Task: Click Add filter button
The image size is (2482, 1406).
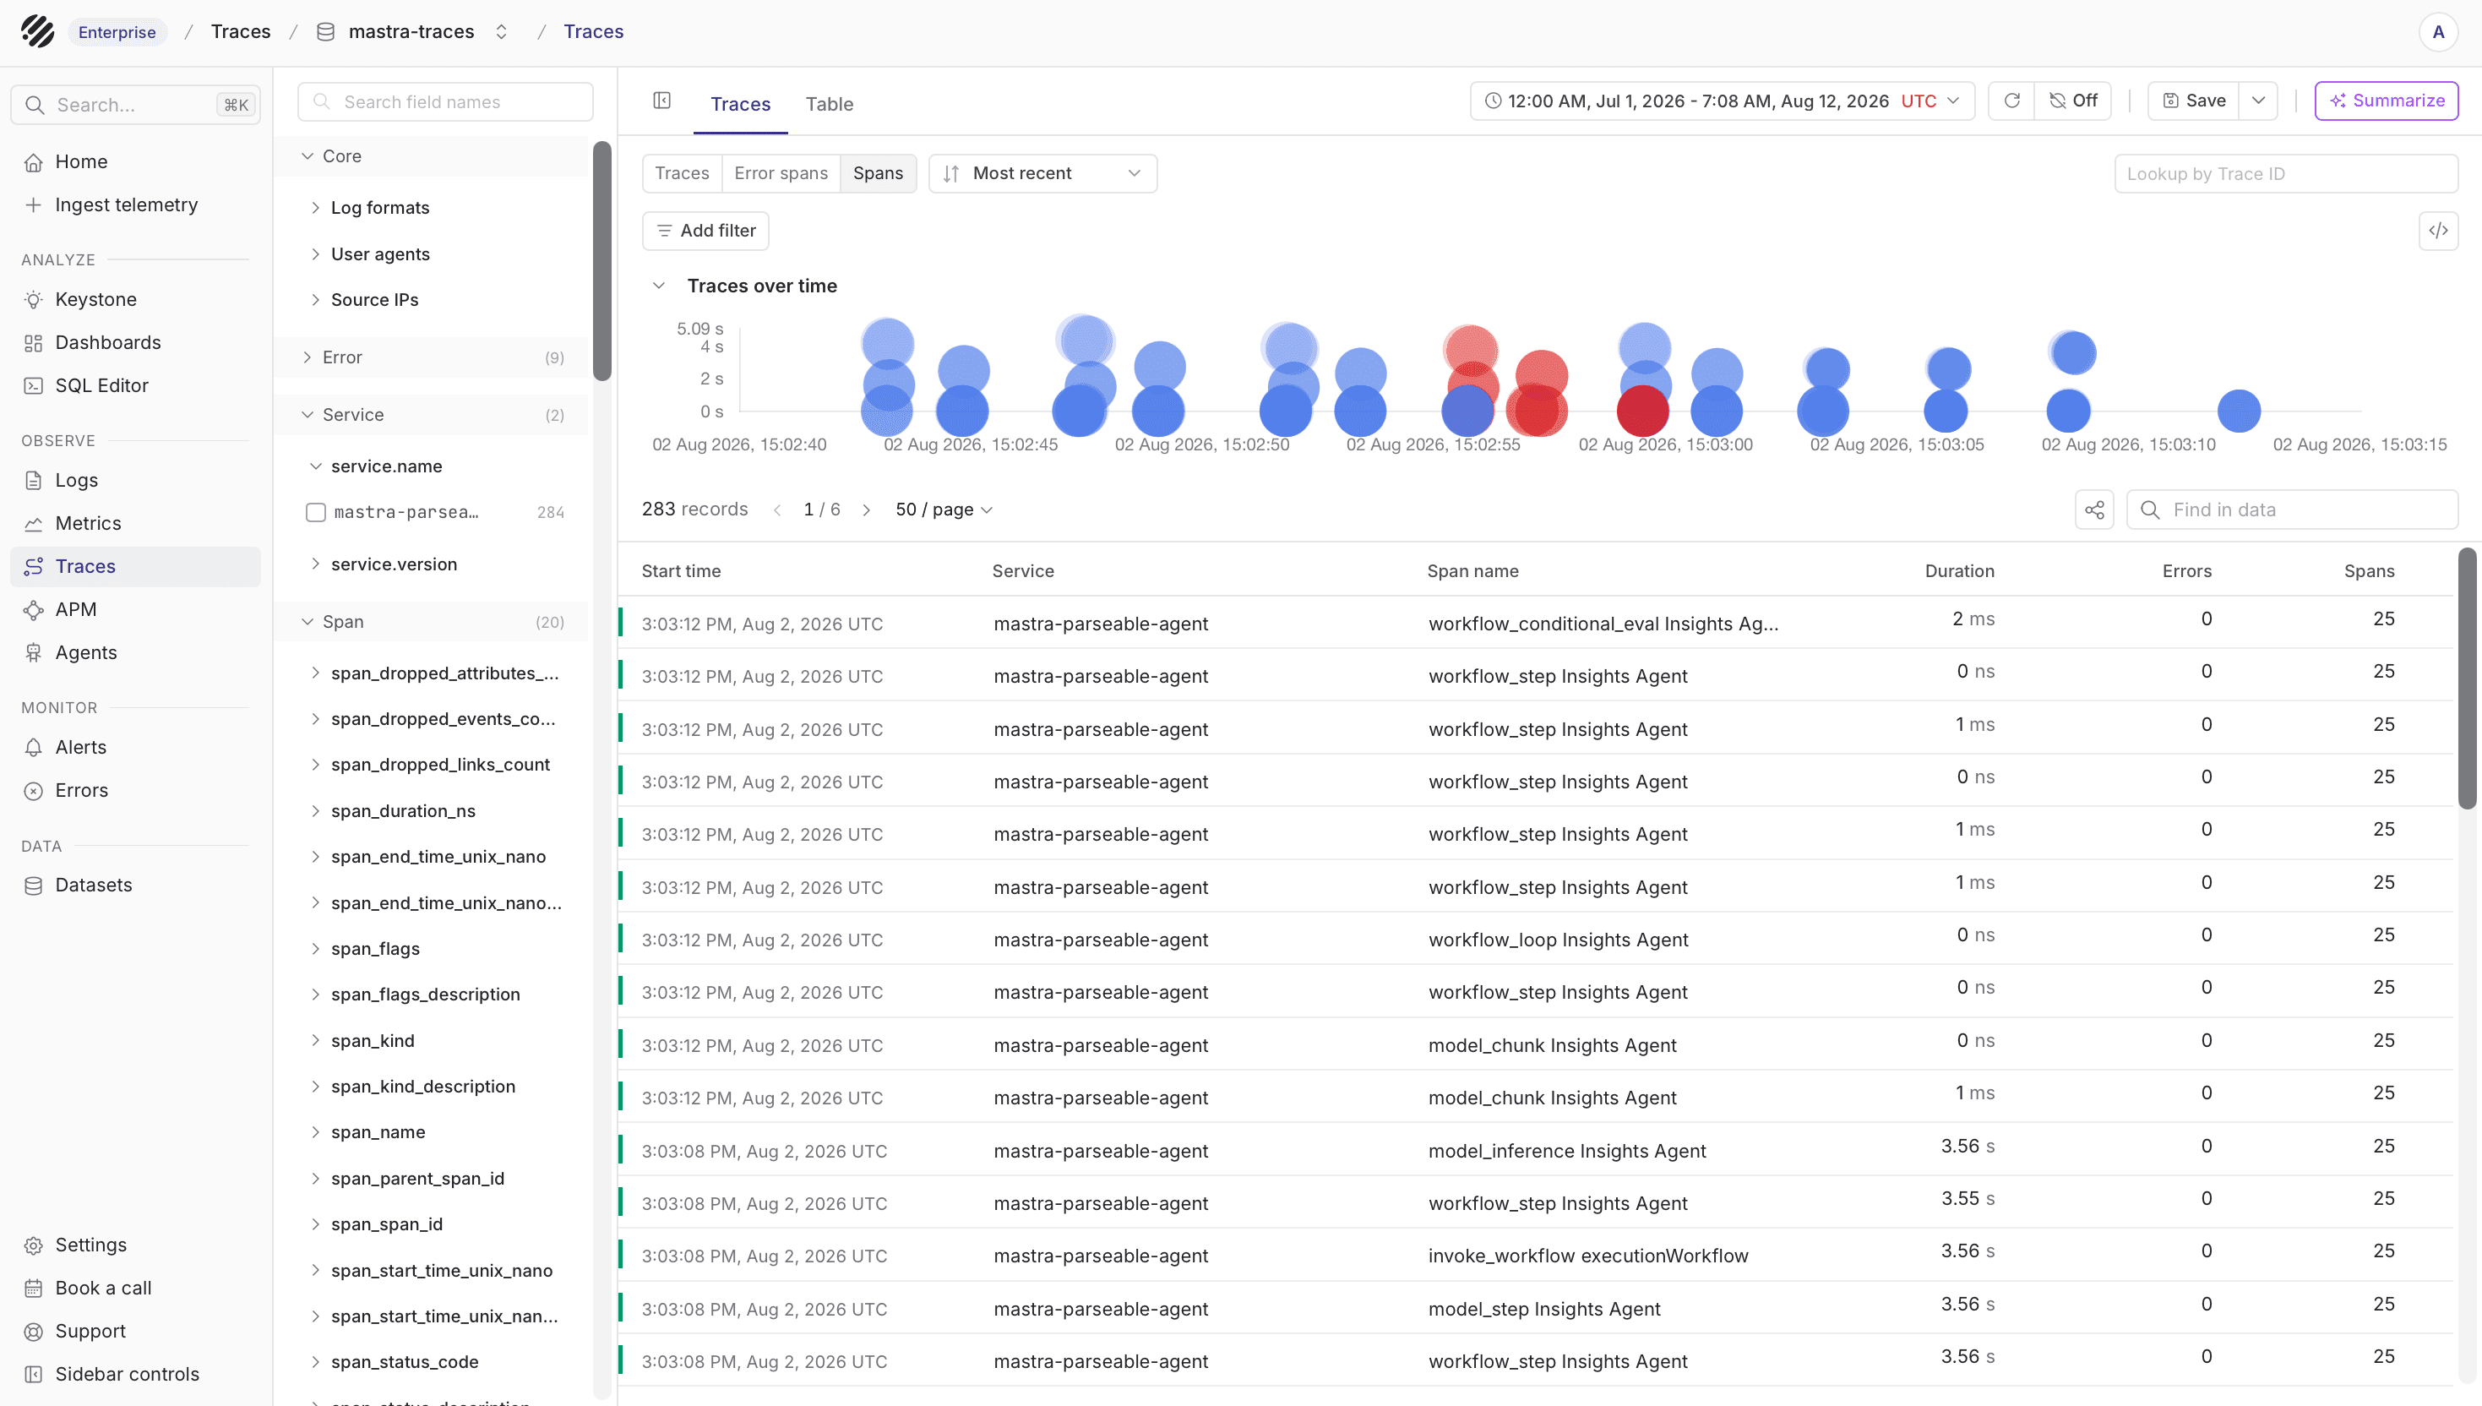Action: (x=705, y=231)
